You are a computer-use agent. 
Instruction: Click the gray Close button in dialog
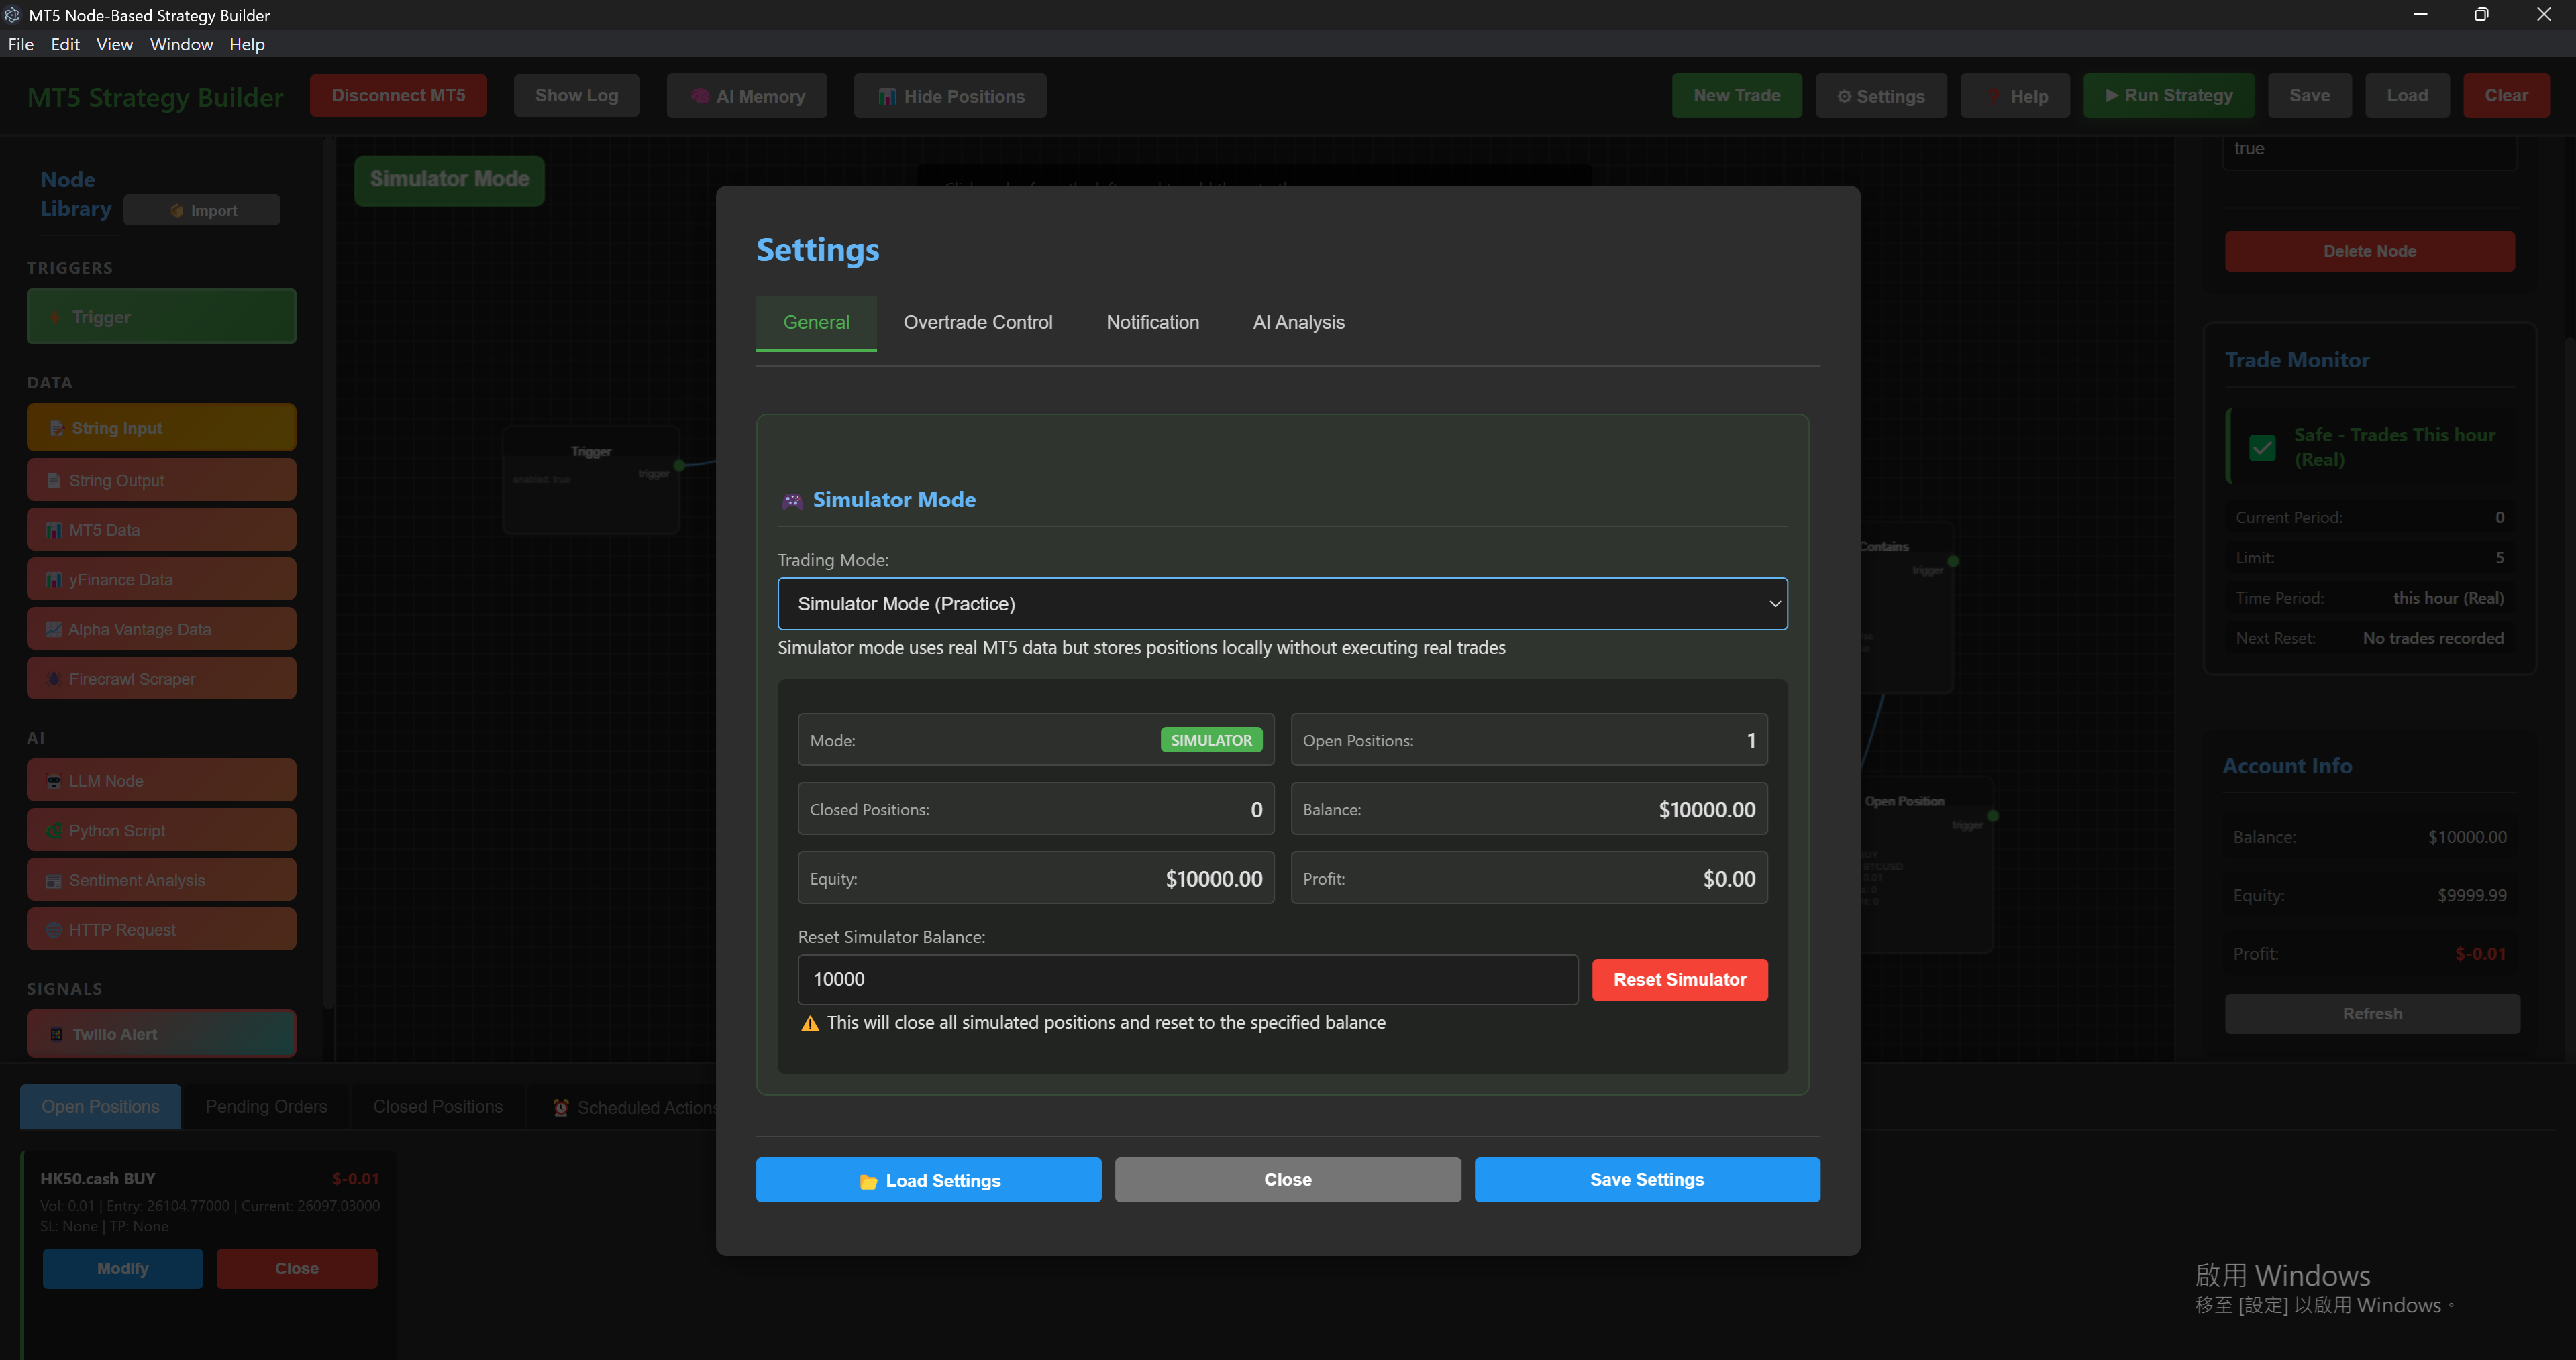coord(1287,1179)
